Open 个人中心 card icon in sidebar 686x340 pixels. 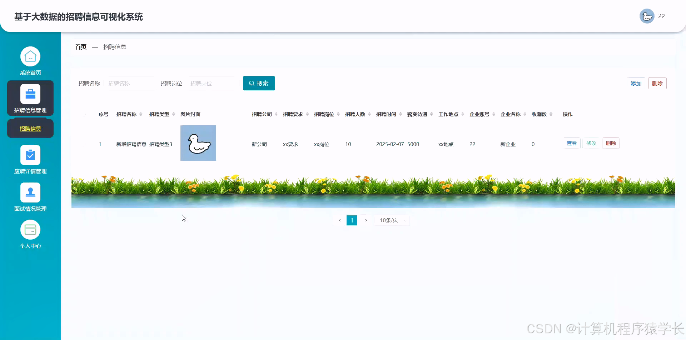[30, 230]
